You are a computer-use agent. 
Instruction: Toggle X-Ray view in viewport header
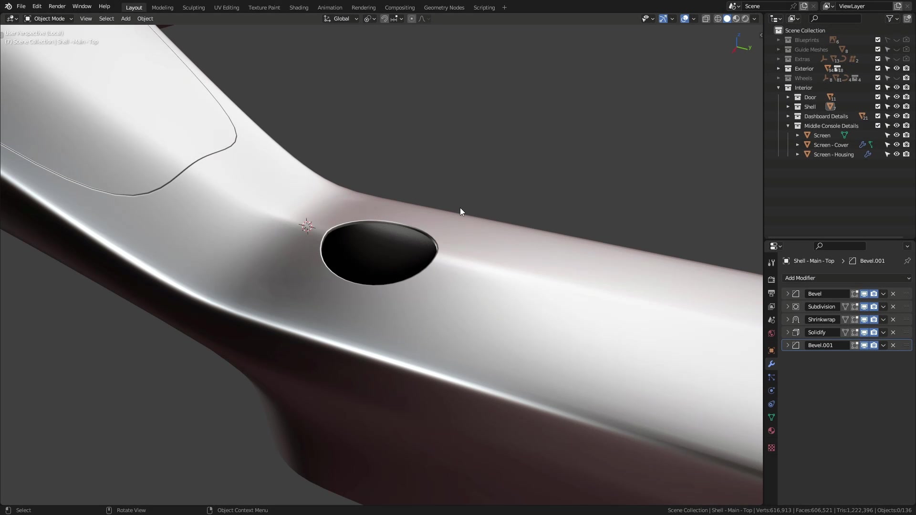click(706, 19)
